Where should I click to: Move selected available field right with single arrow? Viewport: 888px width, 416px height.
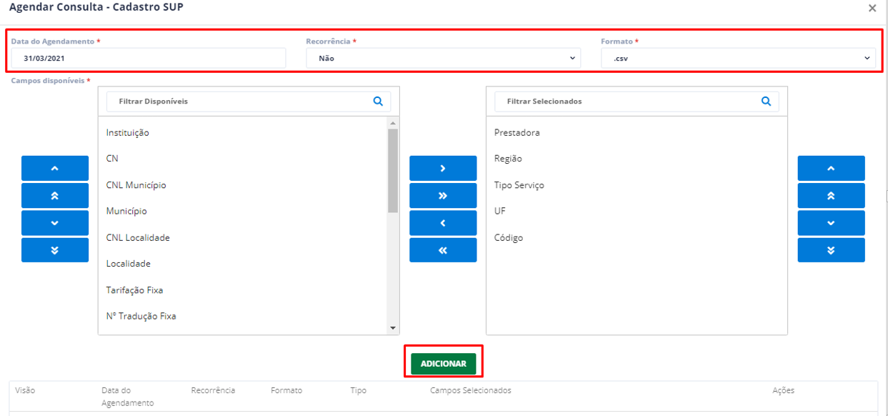tap(443, 168)
